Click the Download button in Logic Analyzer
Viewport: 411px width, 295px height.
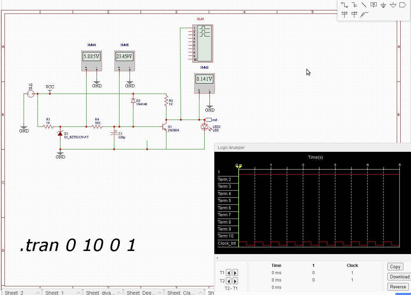click(400, 277)
